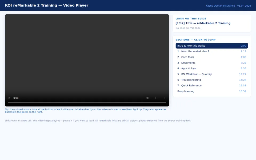Jump to section 5 KOI Workflow — Quote@
Image resolution: width=256 pixels, height=160 pixels.
pyautogui.click(x=212, y=74)
